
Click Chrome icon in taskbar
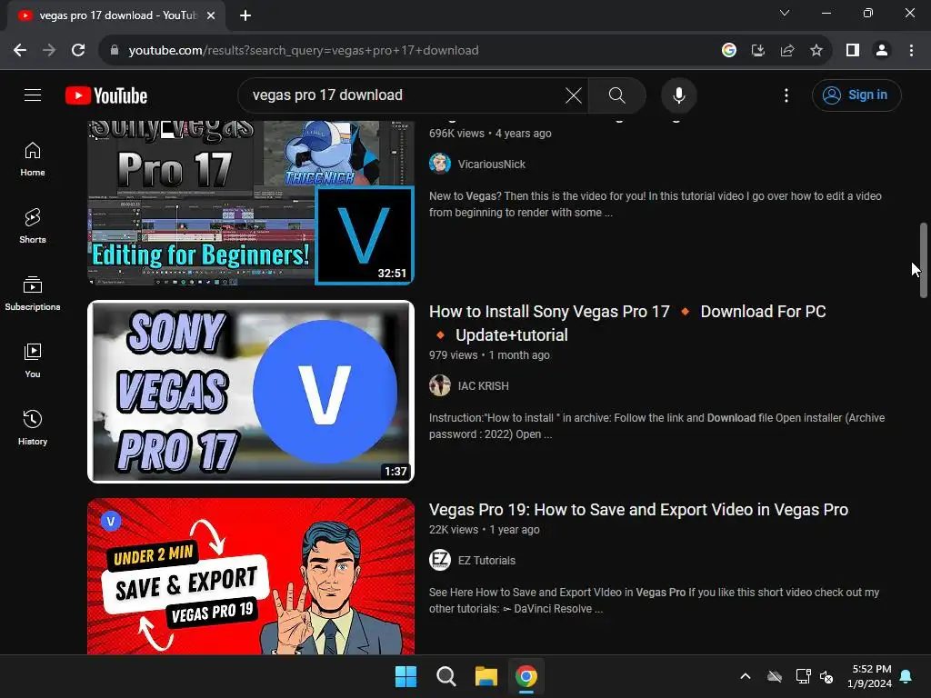526,676
